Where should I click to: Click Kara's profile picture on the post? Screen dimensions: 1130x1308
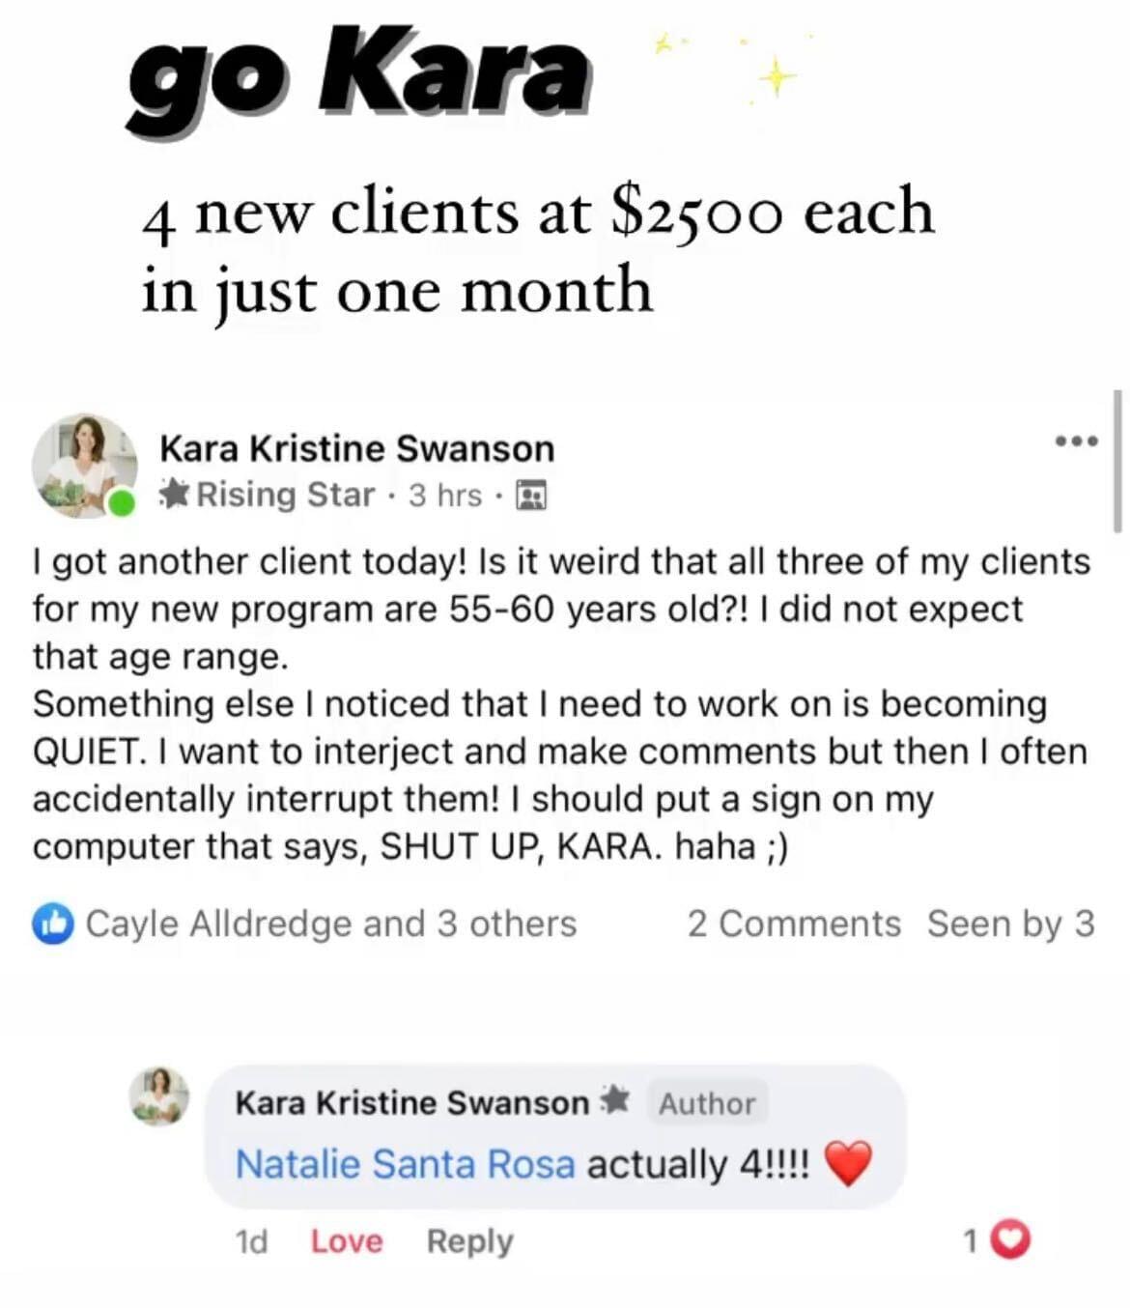[x=84, y=465]
